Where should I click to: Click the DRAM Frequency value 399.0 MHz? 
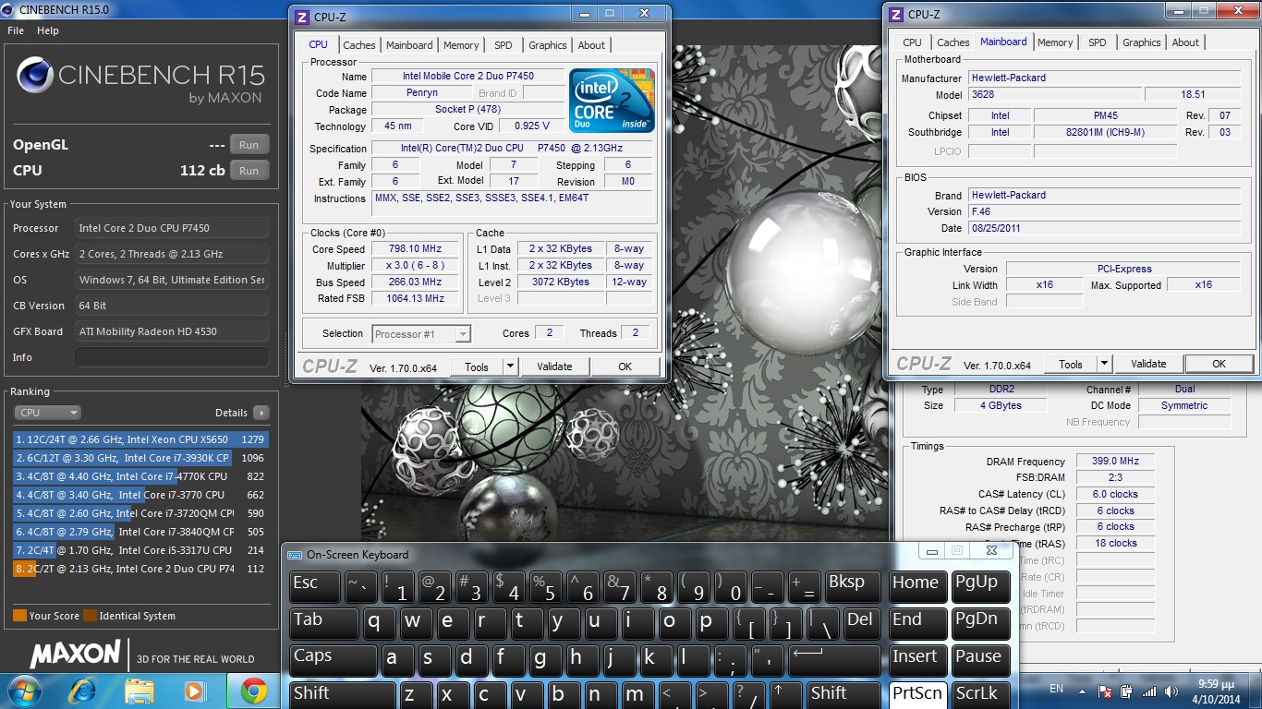[x=1115, y=461]
